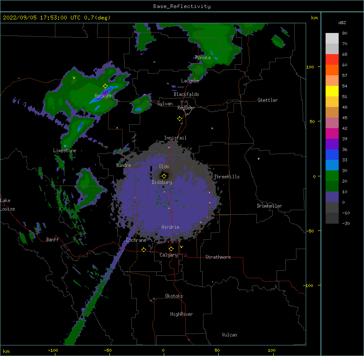
Task: Select the yellow 54 dBZ legend color
Action: click(332, 91)
